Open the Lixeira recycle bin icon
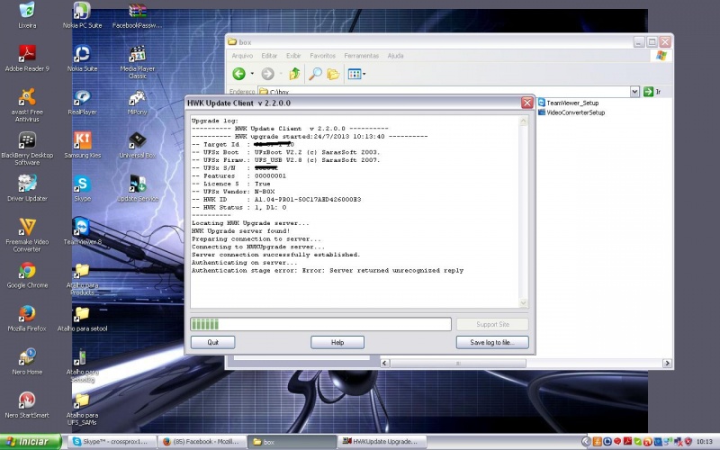Viewport: 720px width, 450px height. pos(27,15)
